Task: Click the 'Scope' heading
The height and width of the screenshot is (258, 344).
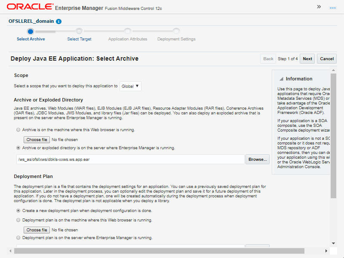Action: [x=21, y=75]
